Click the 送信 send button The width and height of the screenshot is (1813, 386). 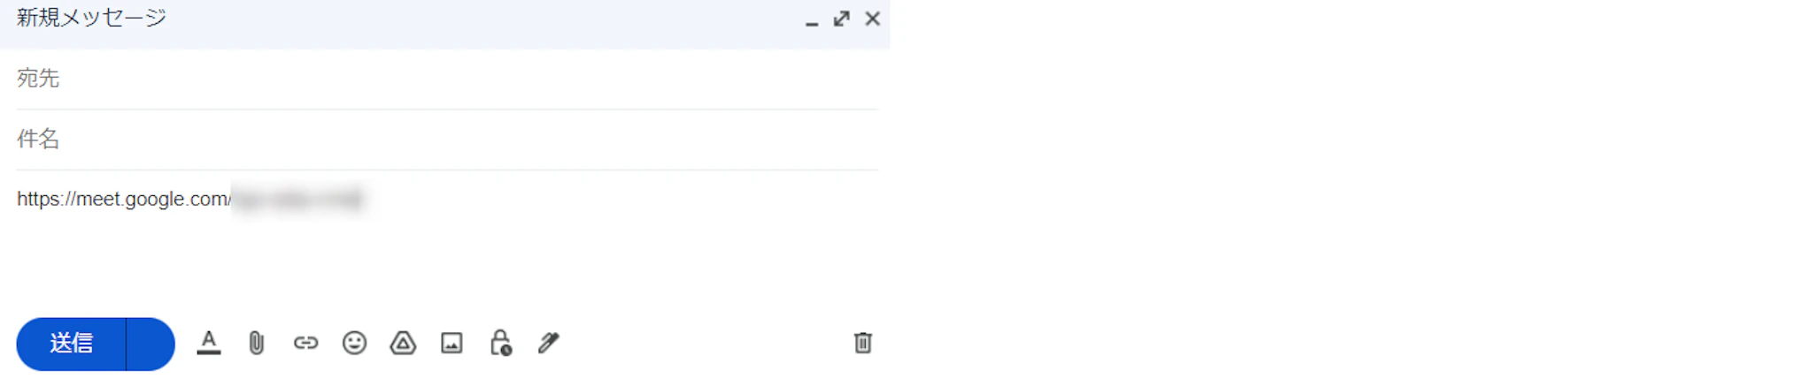click(71, 344)
